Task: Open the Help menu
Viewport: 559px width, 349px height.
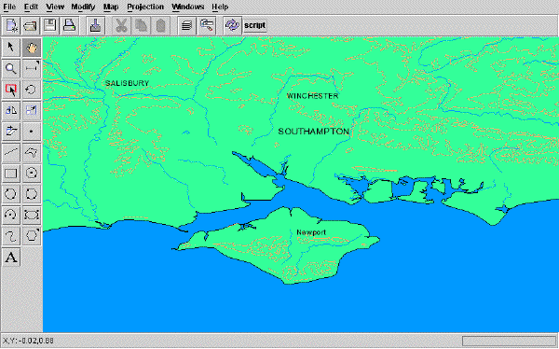Action: pos(220,7)
